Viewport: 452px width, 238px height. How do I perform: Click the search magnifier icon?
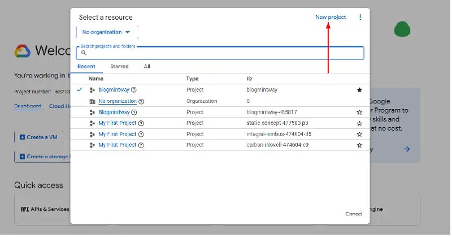click(x=84, y=53)
